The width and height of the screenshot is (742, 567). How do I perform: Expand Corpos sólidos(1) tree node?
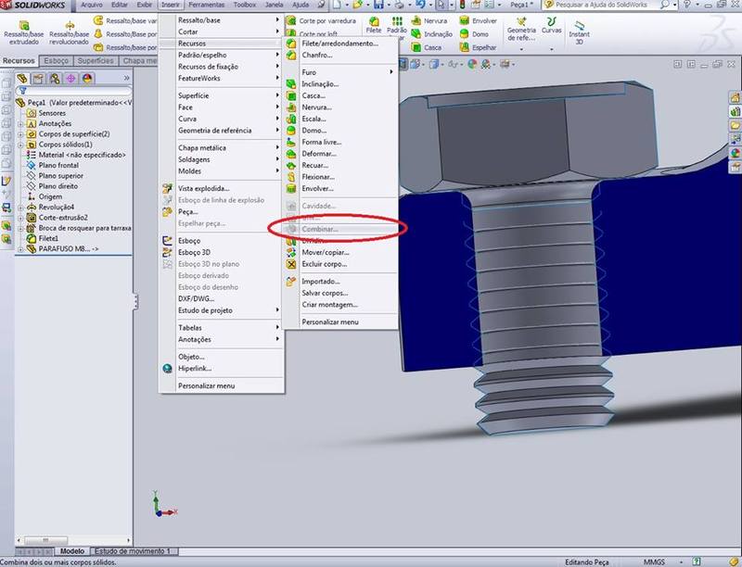point(20,145)
